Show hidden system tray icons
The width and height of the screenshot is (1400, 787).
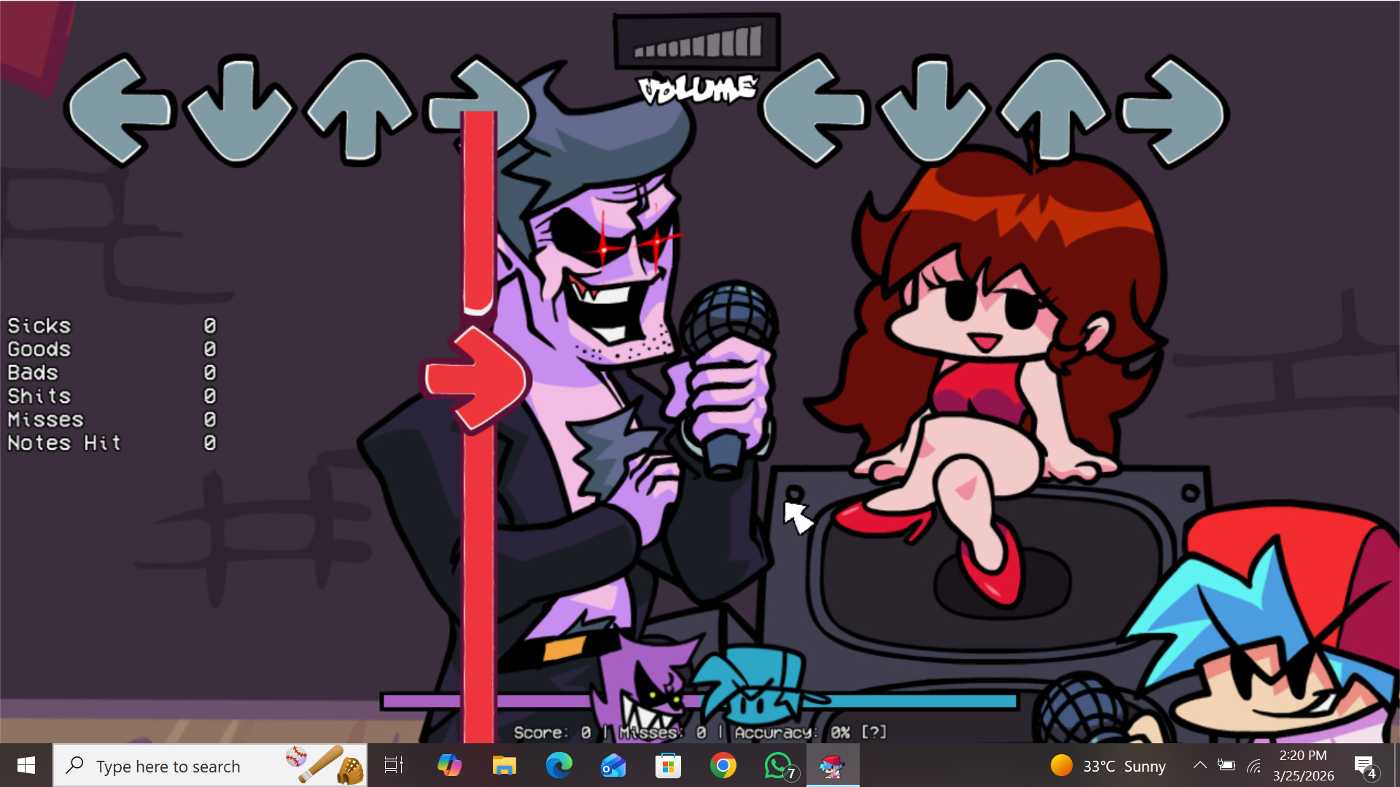coord(1199,765)
